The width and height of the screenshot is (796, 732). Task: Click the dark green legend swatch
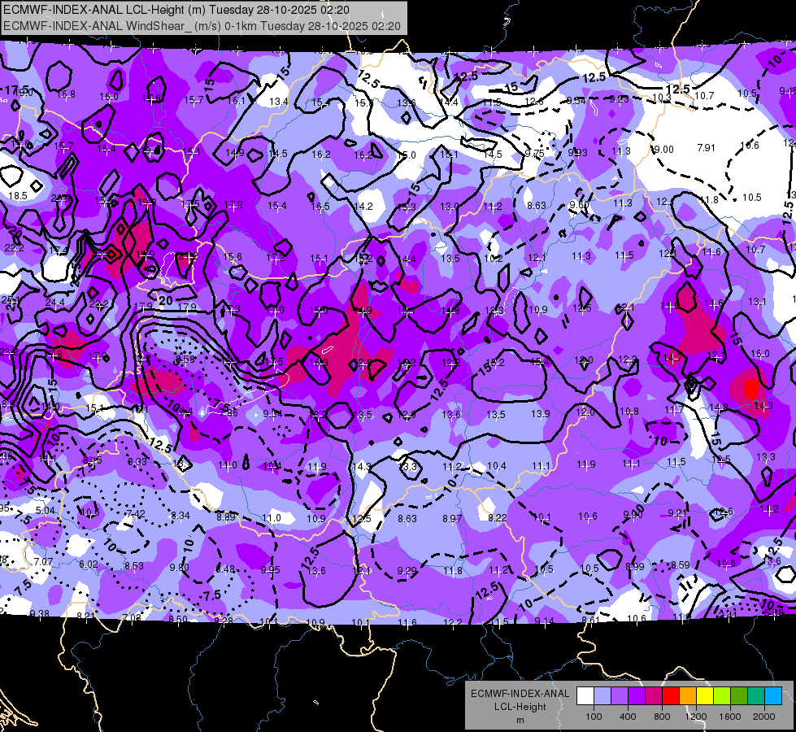[x=738, y=696]
